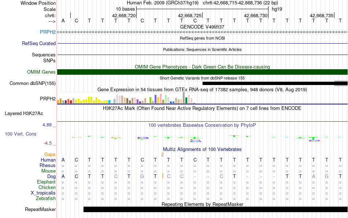
Task: Click the small gray dbSNP variant item
Action: pos(341,83)
